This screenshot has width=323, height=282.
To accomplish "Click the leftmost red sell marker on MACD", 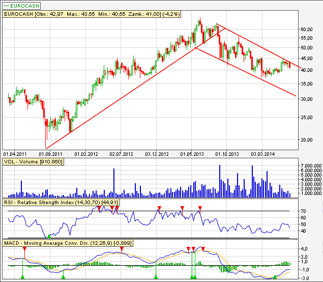I will click(23, 249).
